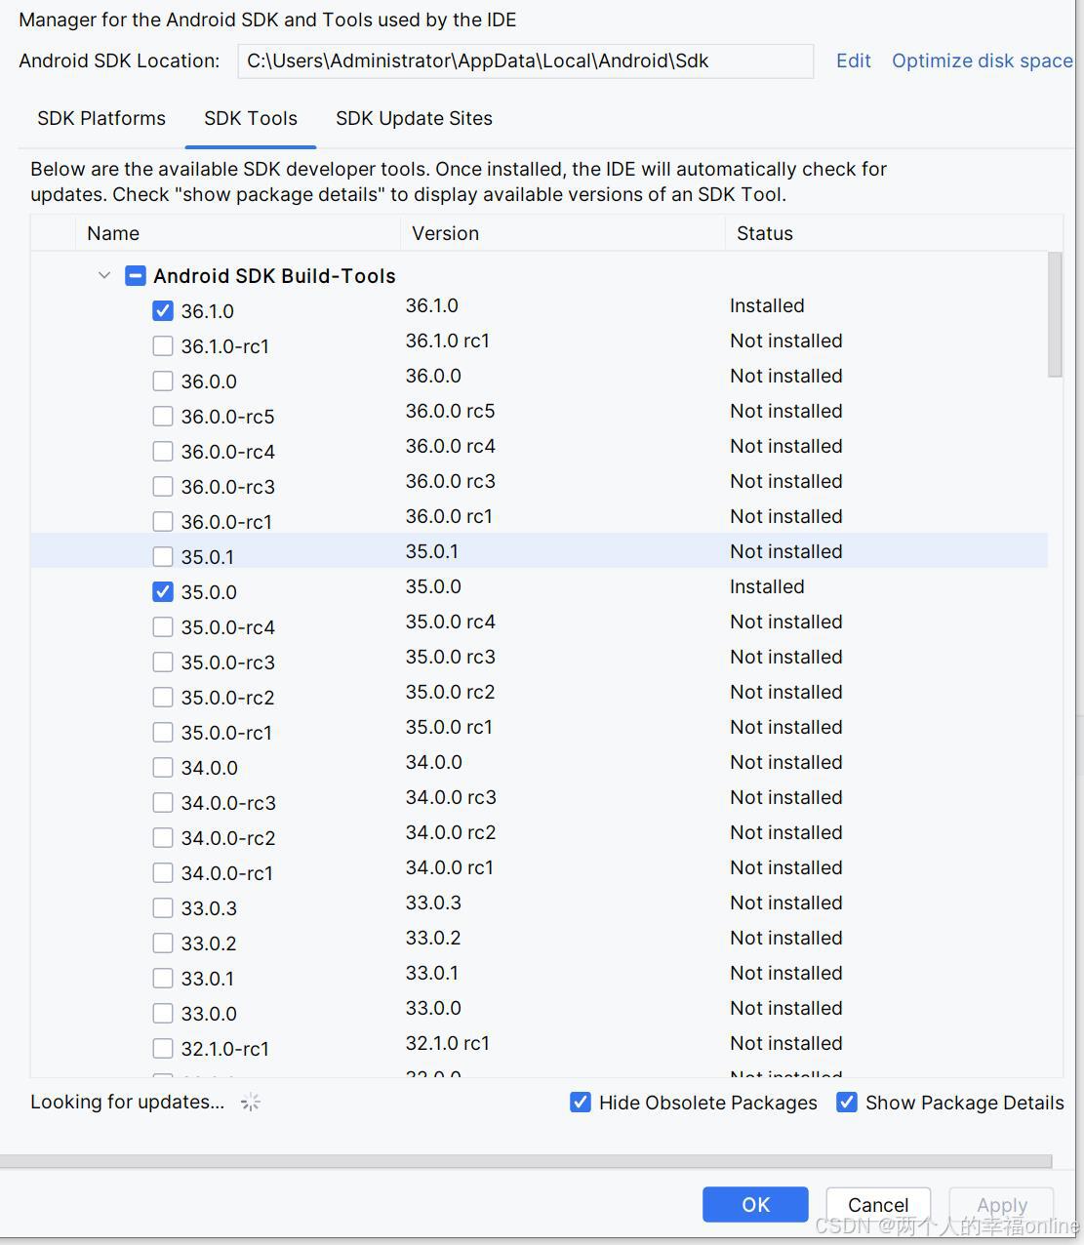
Task: Click version cell 35.0.1
Action: click(432, 551)
